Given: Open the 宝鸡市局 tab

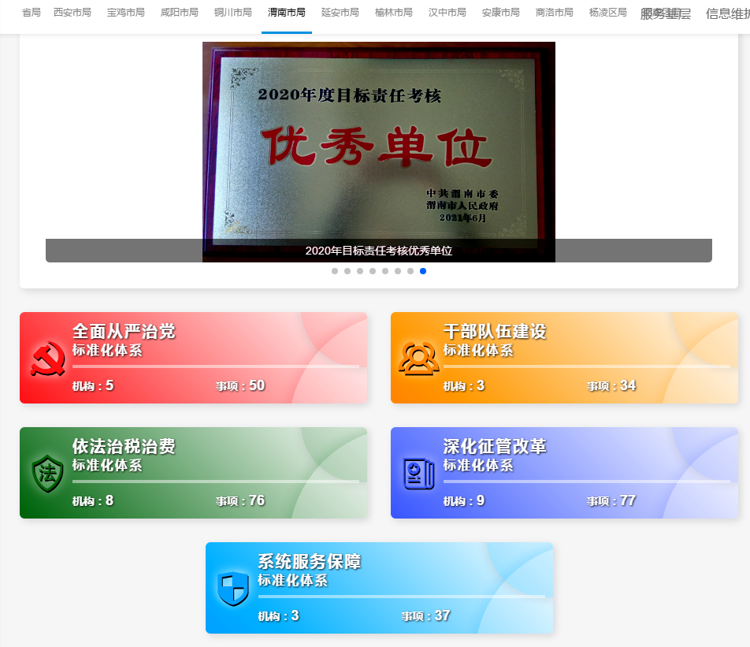Looking at the screenshot, I should point(126,13).
